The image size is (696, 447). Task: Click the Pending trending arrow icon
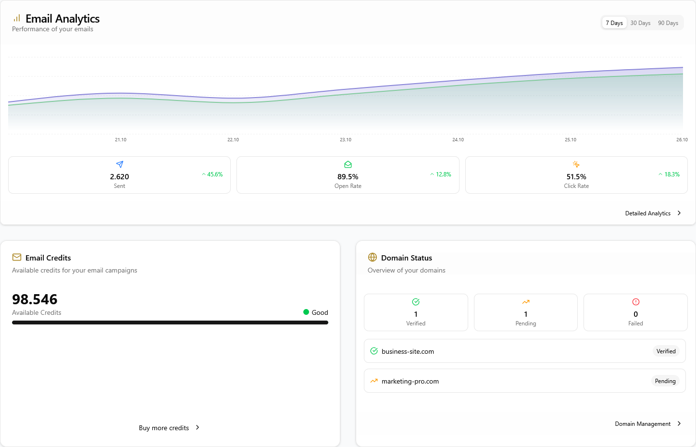[525, 302]
